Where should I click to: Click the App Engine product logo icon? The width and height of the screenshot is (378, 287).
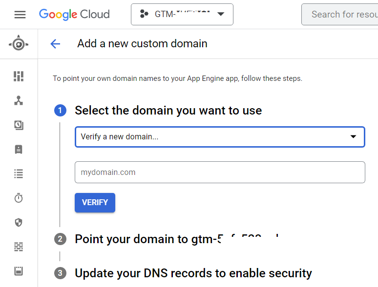tap(19, 44)
